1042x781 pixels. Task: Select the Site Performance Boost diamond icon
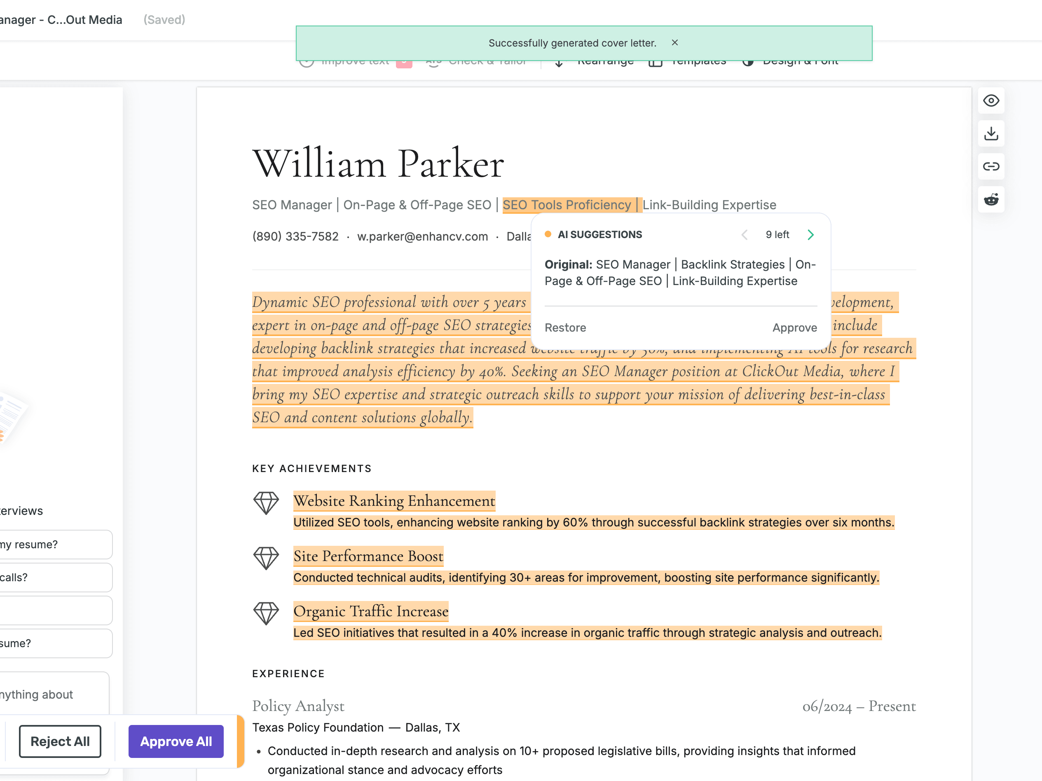[266, 558]
